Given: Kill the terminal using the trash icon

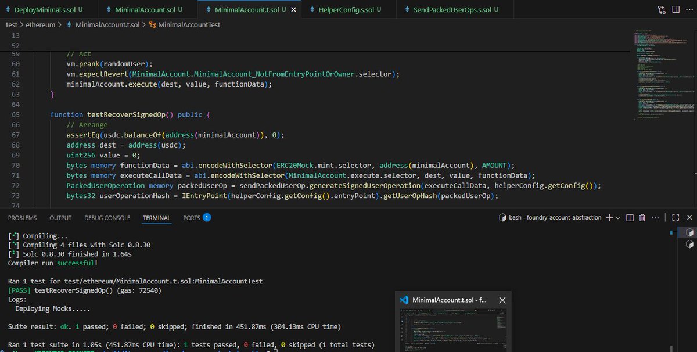Looking at the screenshot, I should 641,217.
